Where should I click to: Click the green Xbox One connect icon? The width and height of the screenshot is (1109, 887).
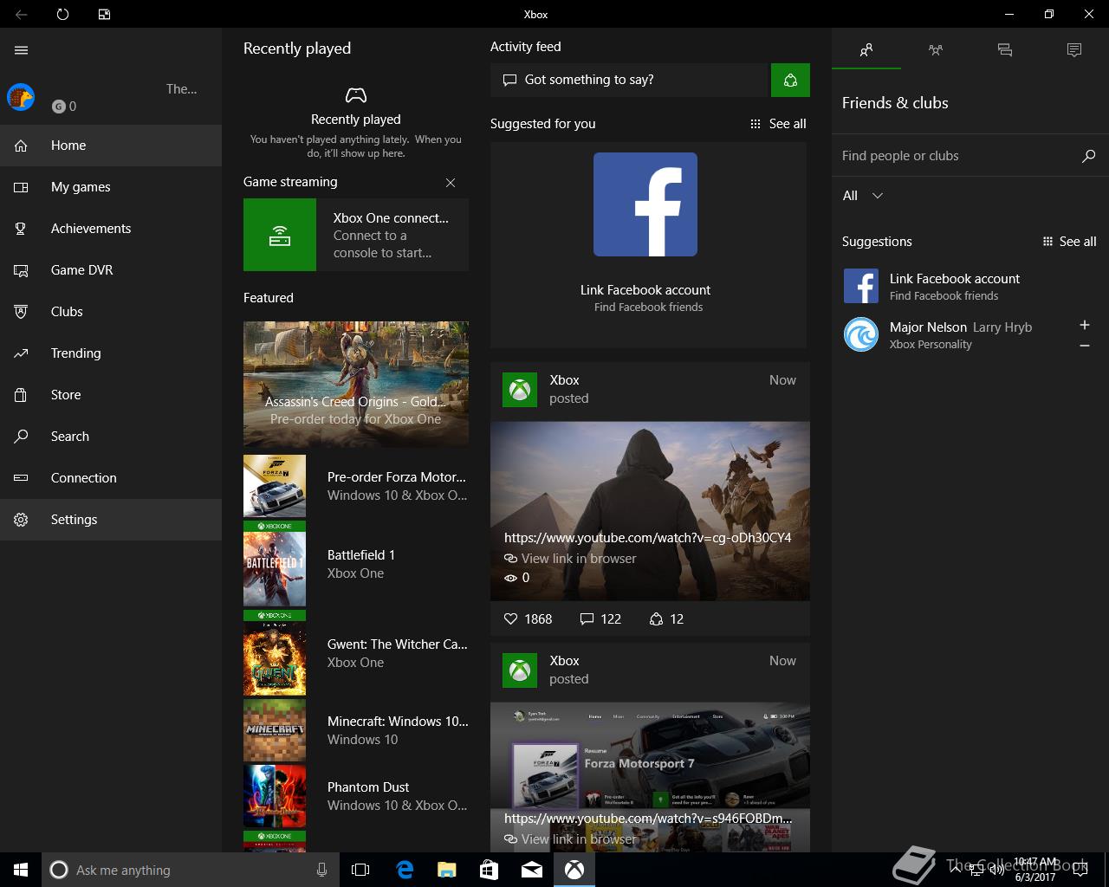(x=280, y=235)
